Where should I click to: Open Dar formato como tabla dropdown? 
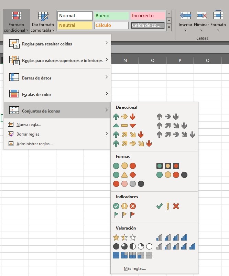pos(43,21)
